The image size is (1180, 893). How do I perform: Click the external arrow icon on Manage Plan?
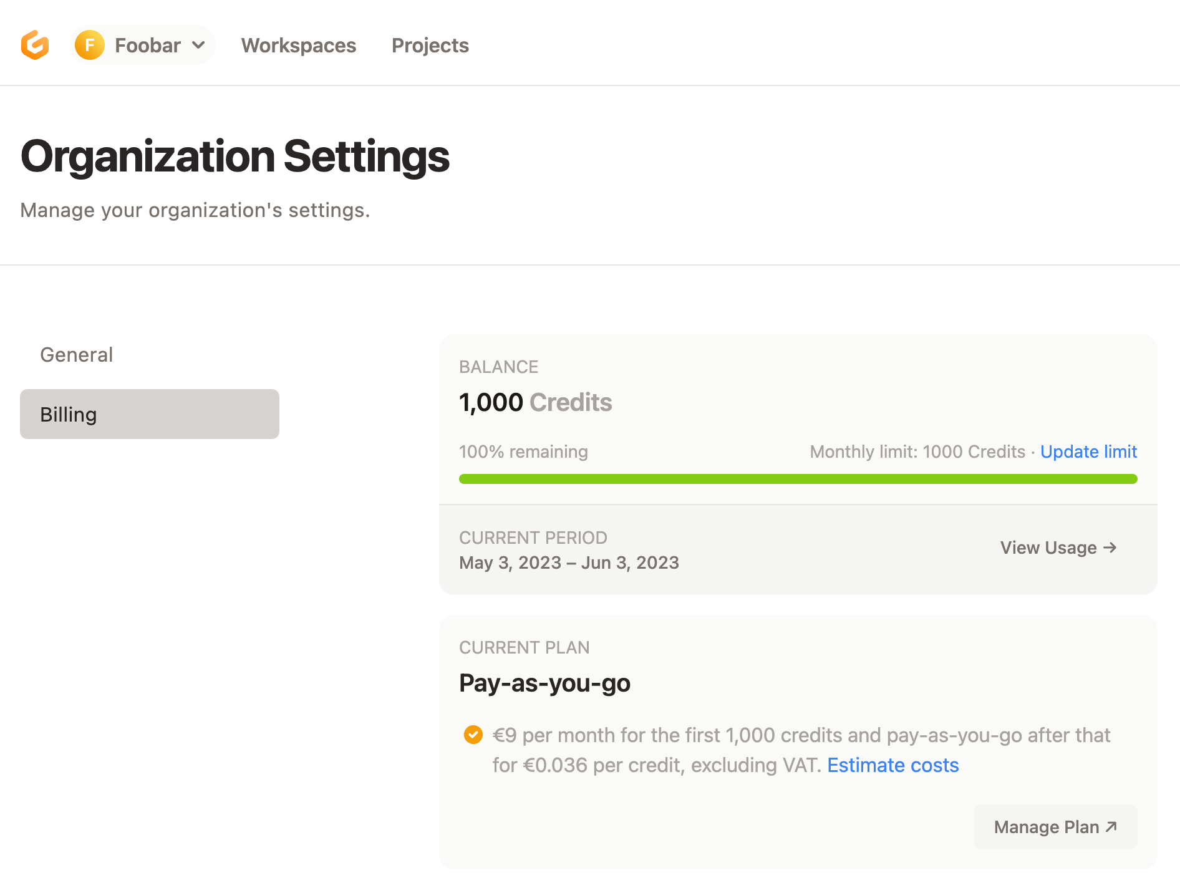coord(1111,827)
